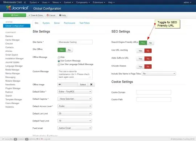Set Use URL rewriting to No
This screenshot has height=141, width=196.
148,51
